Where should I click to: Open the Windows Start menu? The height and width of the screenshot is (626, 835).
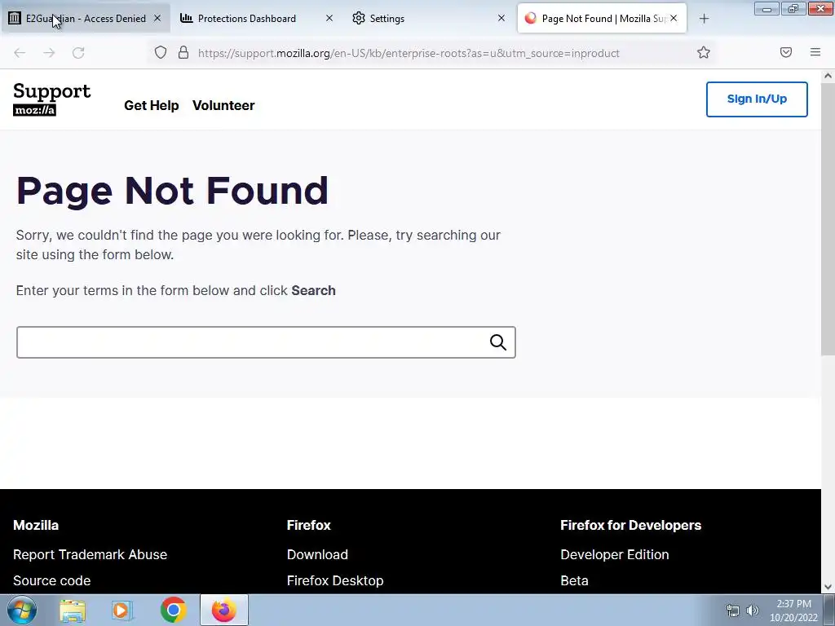click(x=21, y=610)
